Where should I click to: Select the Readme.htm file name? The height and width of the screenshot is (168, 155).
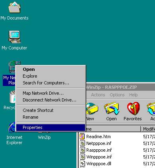coord(99,137)
